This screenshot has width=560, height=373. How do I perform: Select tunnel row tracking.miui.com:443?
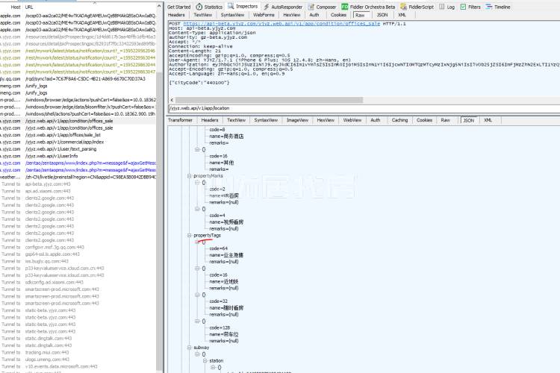(78, 352)
